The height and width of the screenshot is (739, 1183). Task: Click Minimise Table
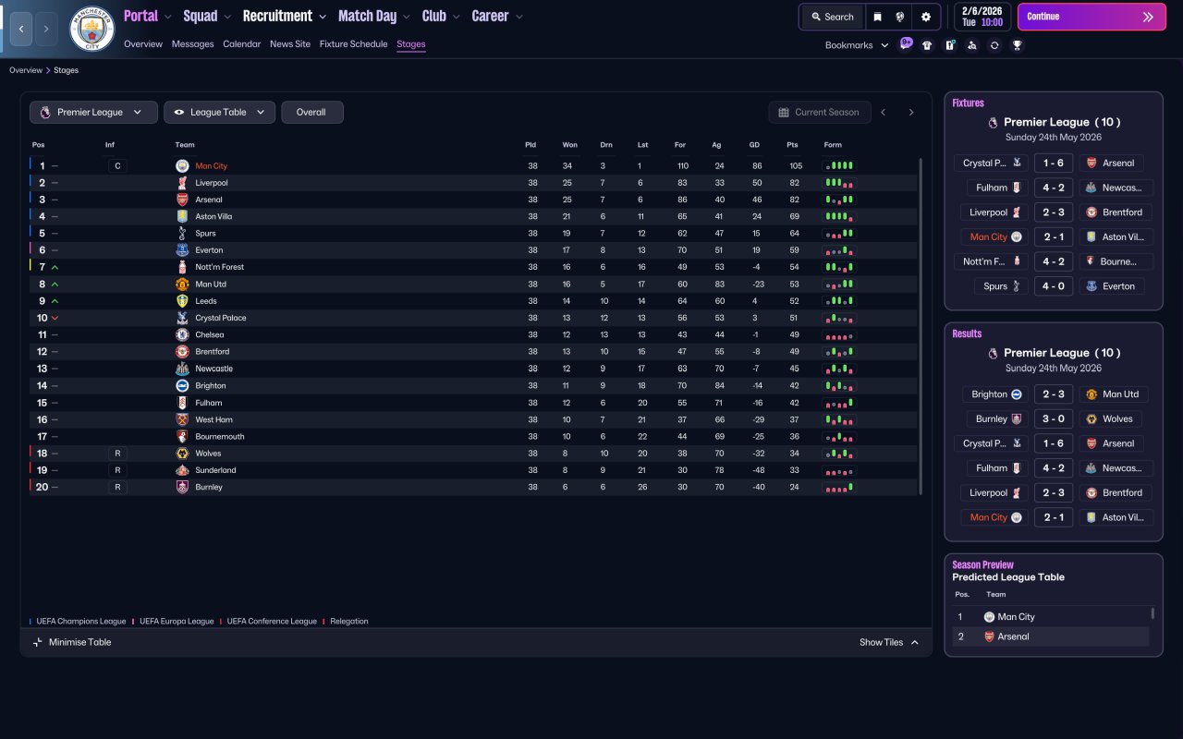72,643
